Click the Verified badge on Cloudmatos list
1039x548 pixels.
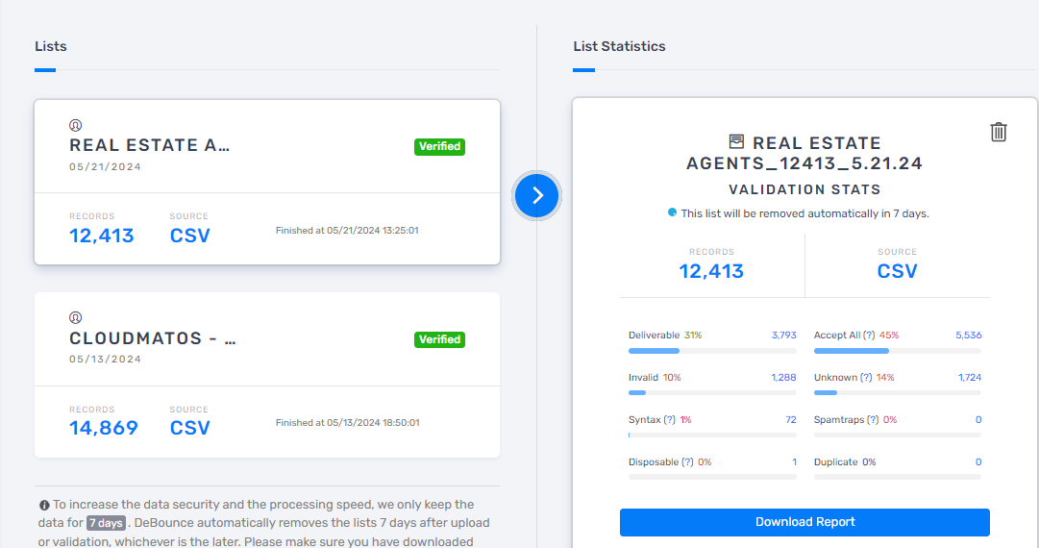point(439,339)
